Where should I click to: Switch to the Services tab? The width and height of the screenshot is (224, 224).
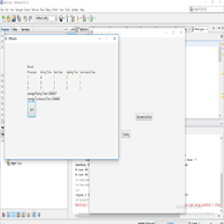[26, 30]
